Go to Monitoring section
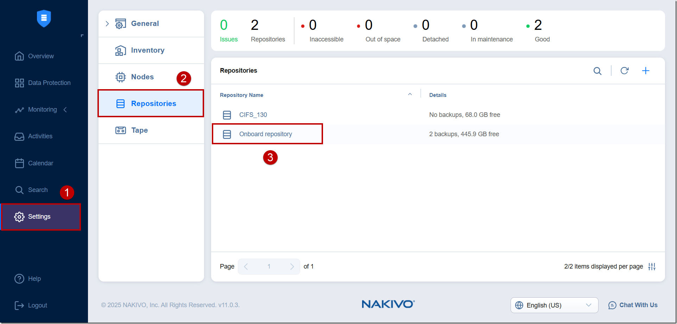 [36, 110]
